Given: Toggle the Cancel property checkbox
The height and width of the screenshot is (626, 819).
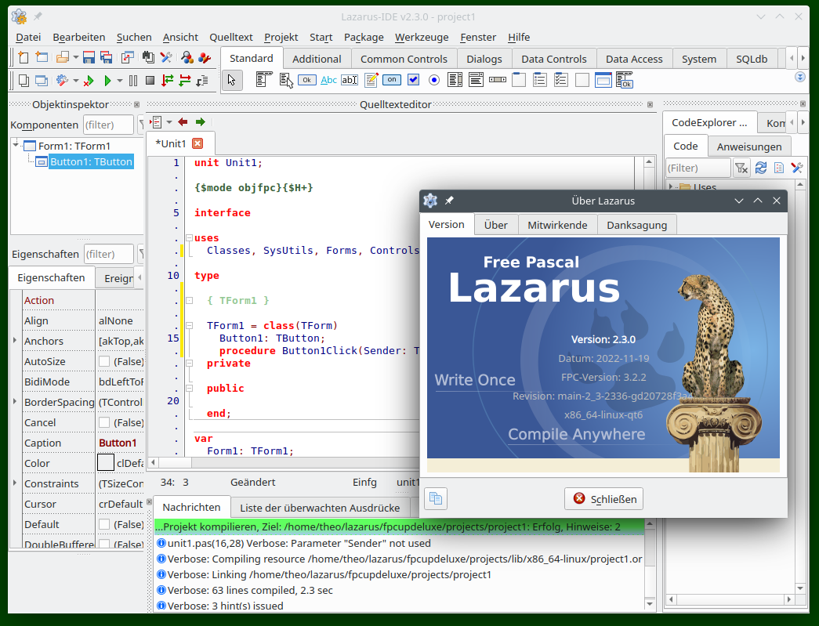Looking at the screenshot, I should pos(104,422).
